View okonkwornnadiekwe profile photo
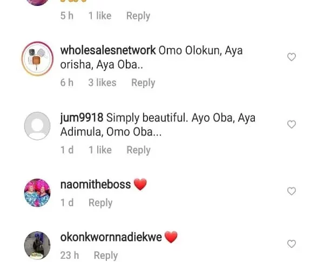The width and height of the screenshot is (324, 262). pos(37,246)
